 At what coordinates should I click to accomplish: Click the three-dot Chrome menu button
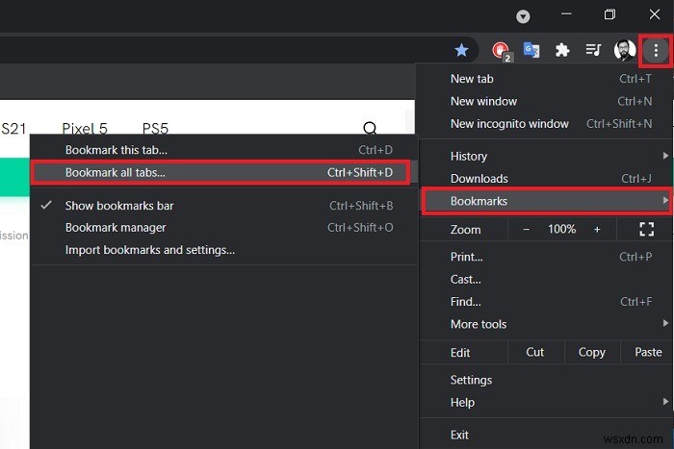point(656,51)
